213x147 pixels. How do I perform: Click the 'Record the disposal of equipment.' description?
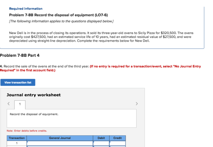(34, 114)
